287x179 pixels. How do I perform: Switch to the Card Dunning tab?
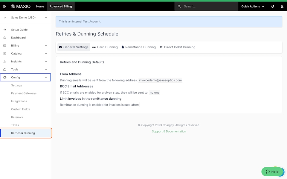(x=105, y=47)
